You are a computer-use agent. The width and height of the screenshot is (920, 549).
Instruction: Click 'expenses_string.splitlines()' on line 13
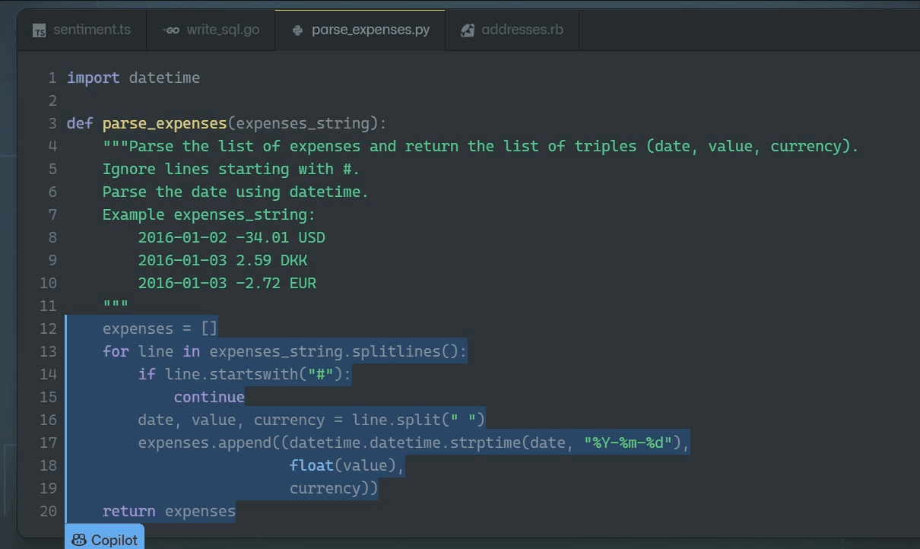pyautogui.click(x=334, y=351)
